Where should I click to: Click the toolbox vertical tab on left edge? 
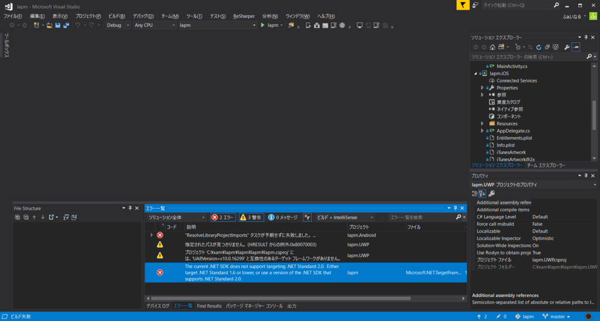[x=6, y=45]
